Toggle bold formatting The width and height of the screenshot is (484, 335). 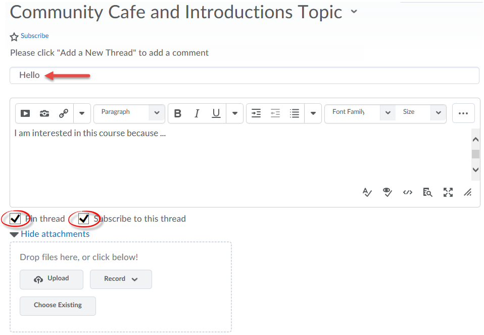pos(177,113)
